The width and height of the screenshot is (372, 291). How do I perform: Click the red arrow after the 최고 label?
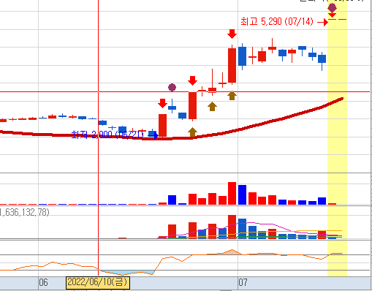[323, 23]
